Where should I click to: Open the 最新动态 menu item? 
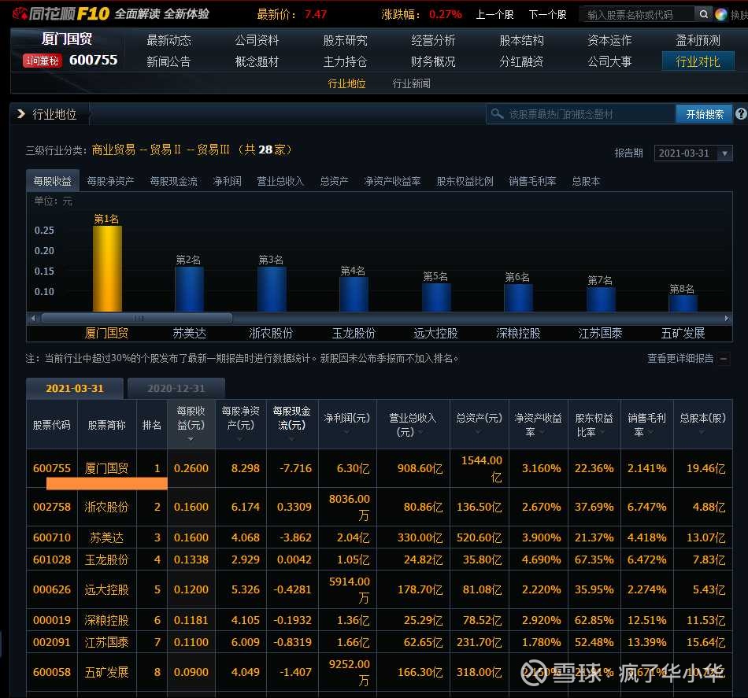pyautogui.click(x=168, y=40)
